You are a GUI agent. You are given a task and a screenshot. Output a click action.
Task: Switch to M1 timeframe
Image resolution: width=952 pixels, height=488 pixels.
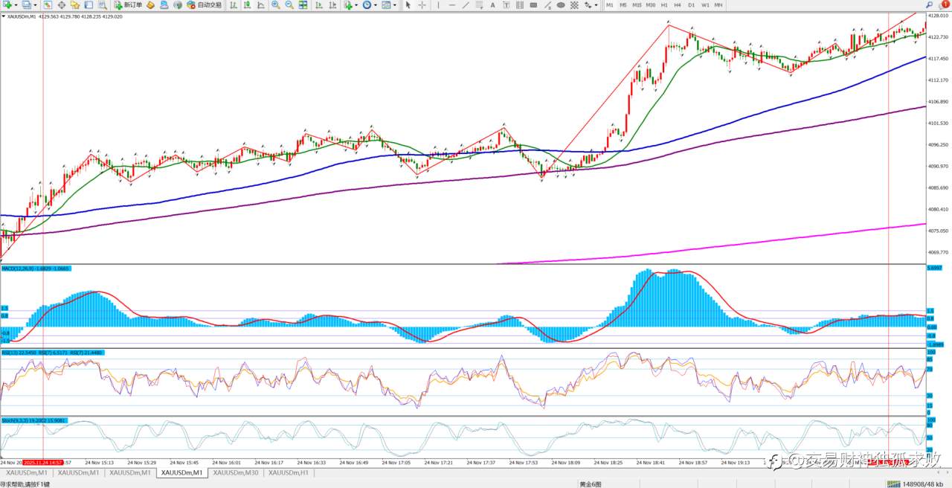(x=610, y=4)
